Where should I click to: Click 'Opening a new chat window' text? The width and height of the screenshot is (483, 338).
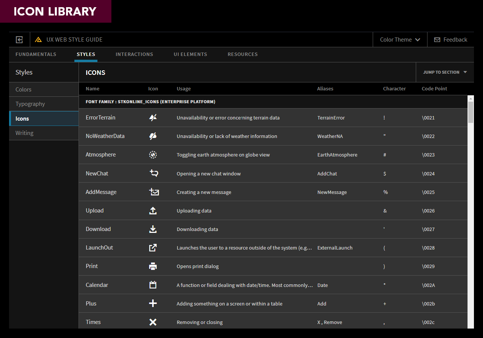[208, 174]
